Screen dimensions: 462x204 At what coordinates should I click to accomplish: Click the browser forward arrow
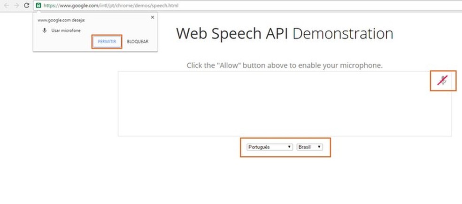(16, 6)
